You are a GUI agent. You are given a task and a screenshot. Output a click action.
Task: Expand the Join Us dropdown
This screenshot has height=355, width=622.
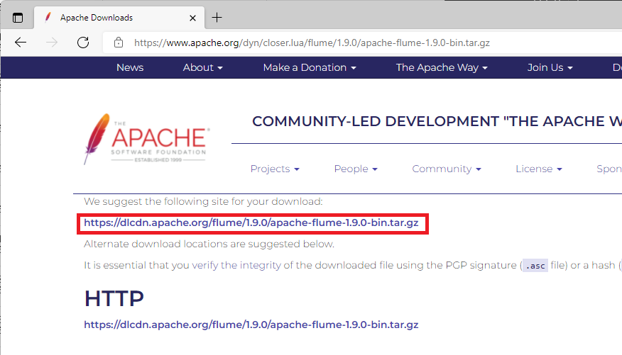point(550,67)
